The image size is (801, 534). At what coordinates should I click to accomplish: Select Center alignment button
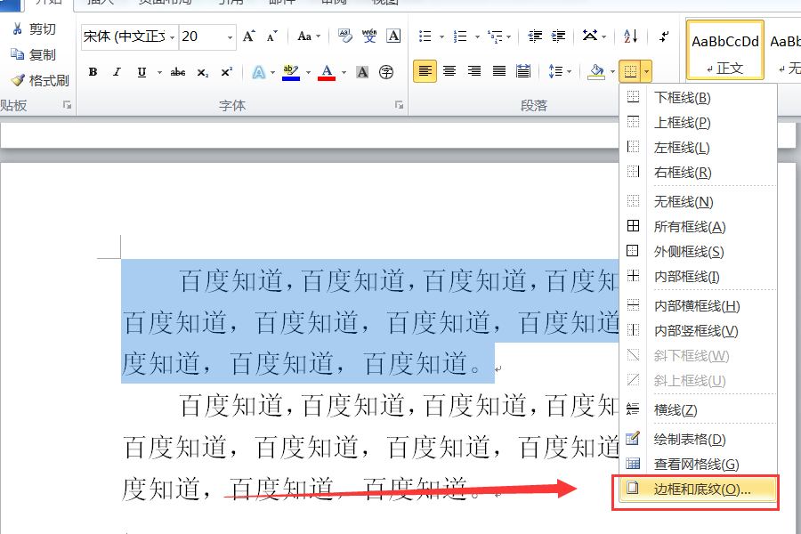[x=449, y=71]
